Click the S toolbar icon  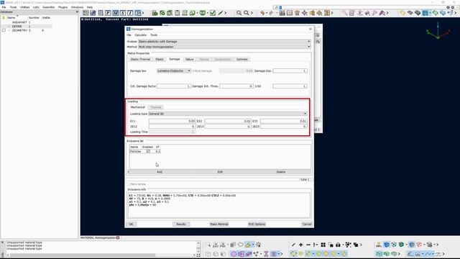pos(123,13)
